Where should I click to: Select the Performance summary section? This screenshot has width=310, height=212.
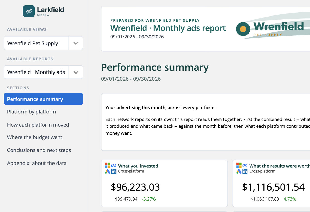[43, 99]
